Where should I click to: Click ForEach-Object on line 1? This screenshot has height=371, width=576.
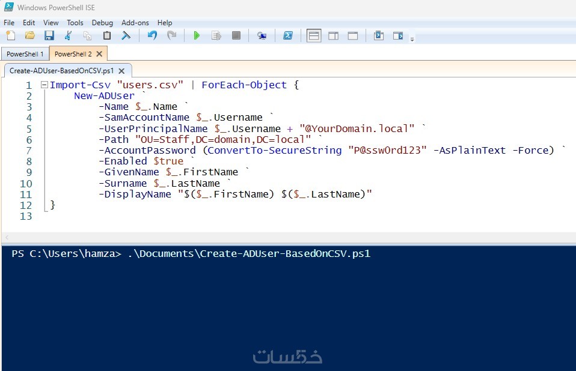(244, 85)
